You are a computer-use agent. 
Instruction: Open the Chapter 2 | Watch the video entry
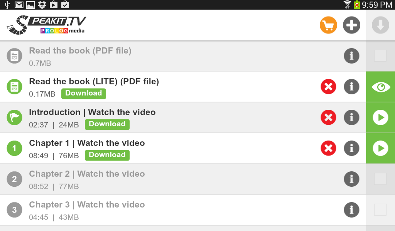pos(87,174)
